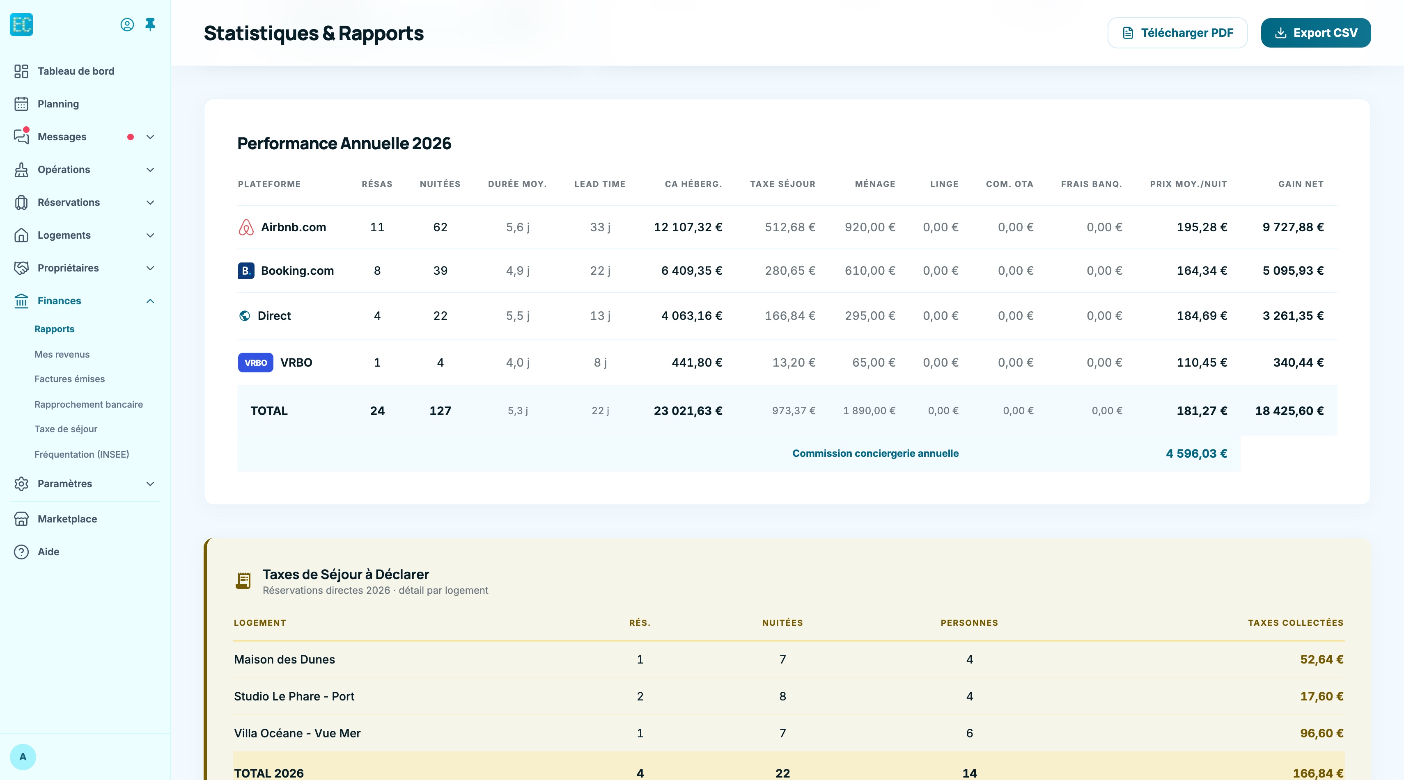Collapse the Finances submenu chevron
Screen dimensions: 1404x780
tap(150, 301)
